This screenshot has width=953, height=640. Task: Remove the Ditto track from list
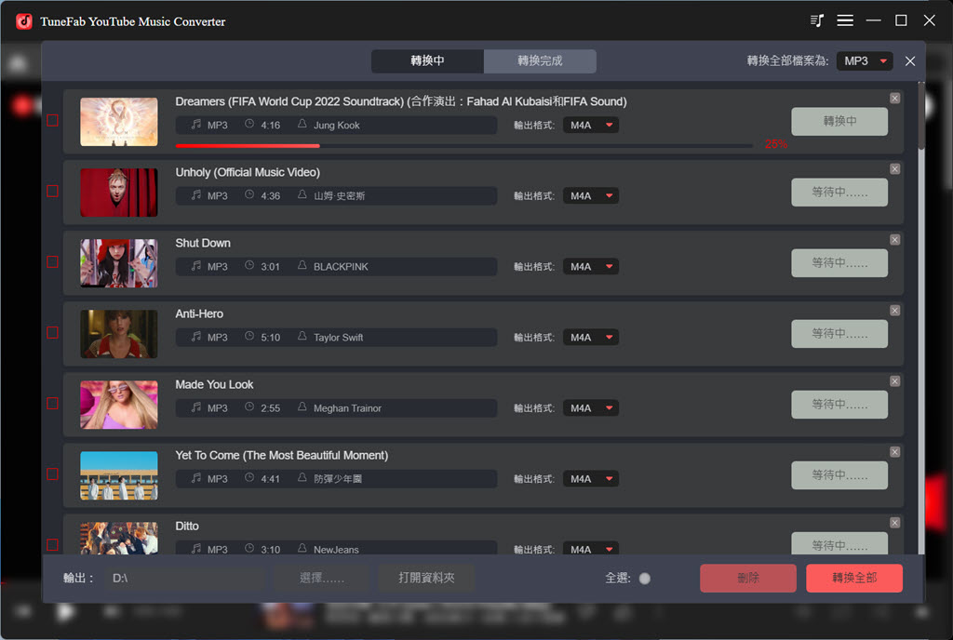pyautogui.click(x=894, y=523)
